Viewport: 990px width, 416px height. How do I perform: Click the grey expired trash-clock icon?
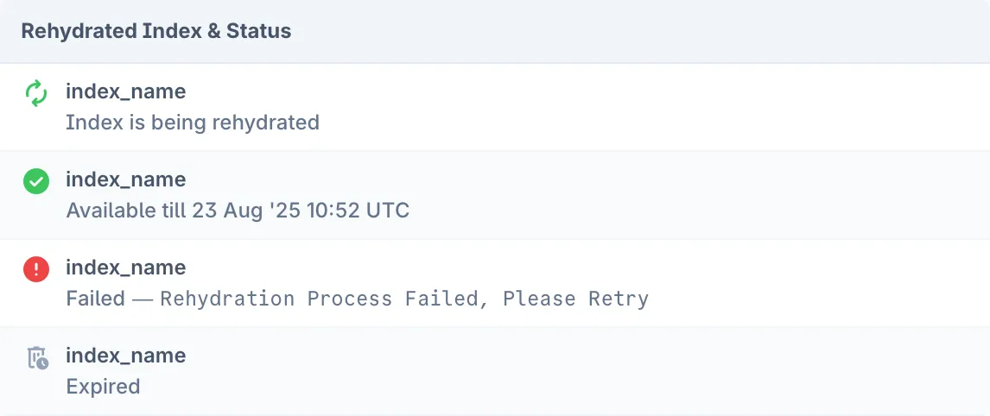click(x=37, y=358)
